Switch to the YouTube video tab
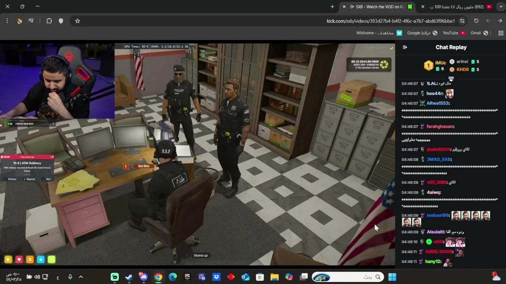 (x=457, y=7)
